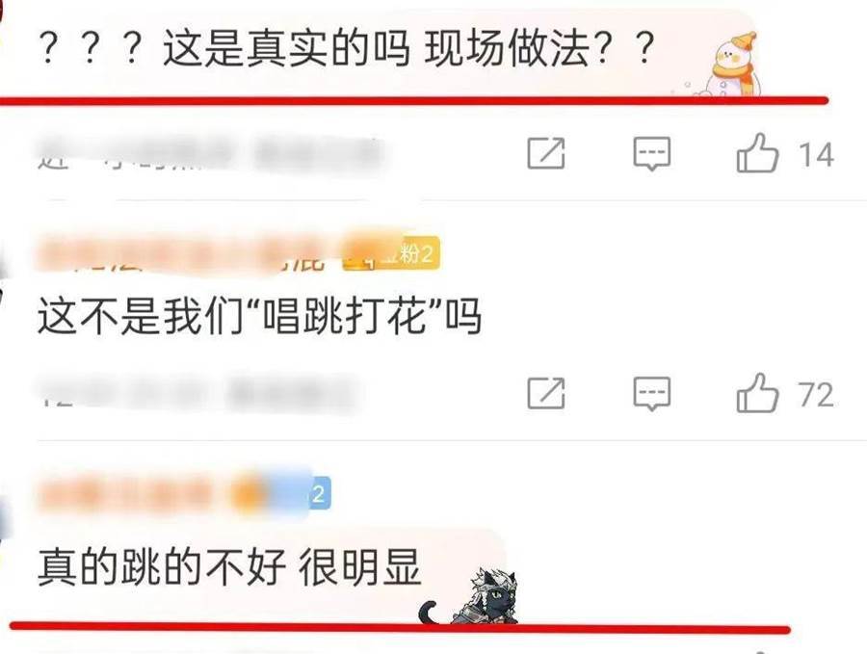Screen dimensions: 867x654
Task: Tap the snowman sticker decoration
Action: tap(734, 65)
